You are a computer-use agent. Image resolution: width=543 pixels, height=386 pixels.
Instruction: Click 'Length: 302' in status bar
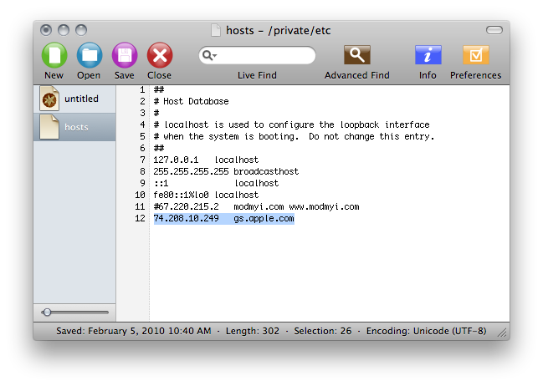(253, 331)
